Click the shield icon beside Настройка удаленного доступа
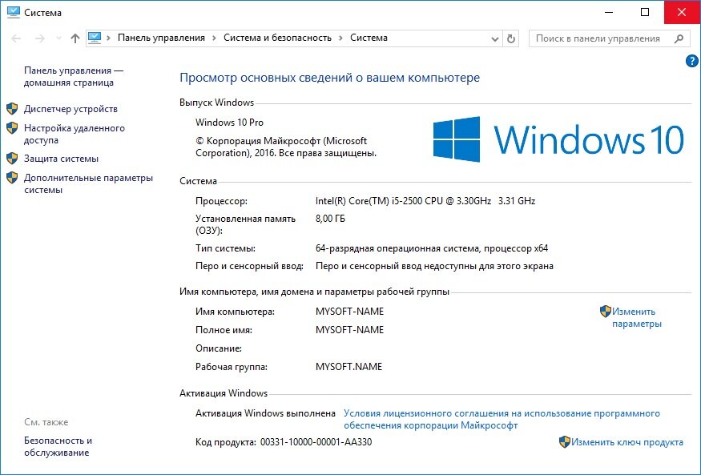This screenshot has width=701, height=475. pyautogui.click(x=12, y=128)
